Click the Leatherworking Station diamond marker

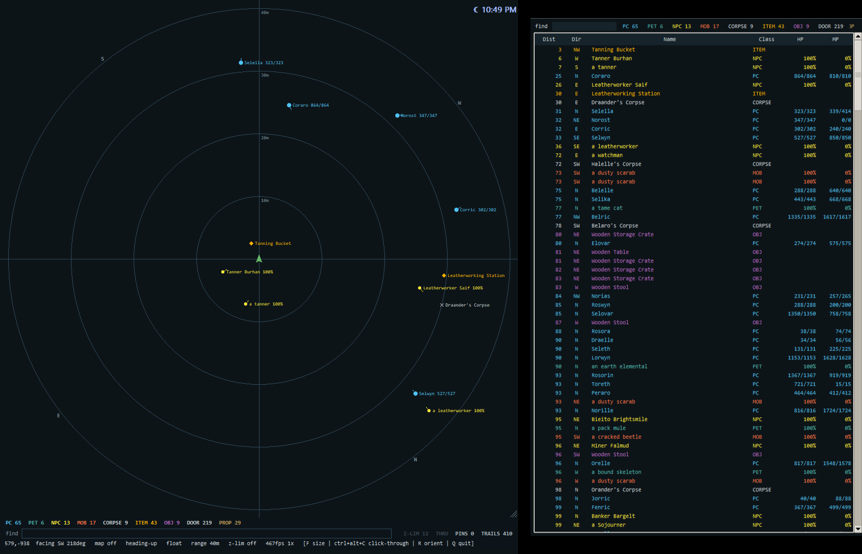point(444,275)
